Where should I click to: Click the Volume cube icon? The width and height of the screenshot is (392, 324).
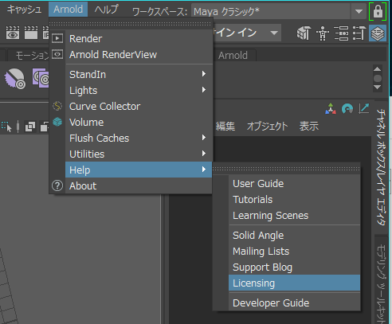tap(57, 122)
